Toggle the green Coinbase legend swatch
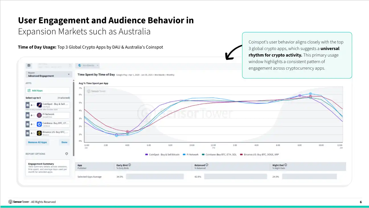369x208 pixels. (203, 155)
